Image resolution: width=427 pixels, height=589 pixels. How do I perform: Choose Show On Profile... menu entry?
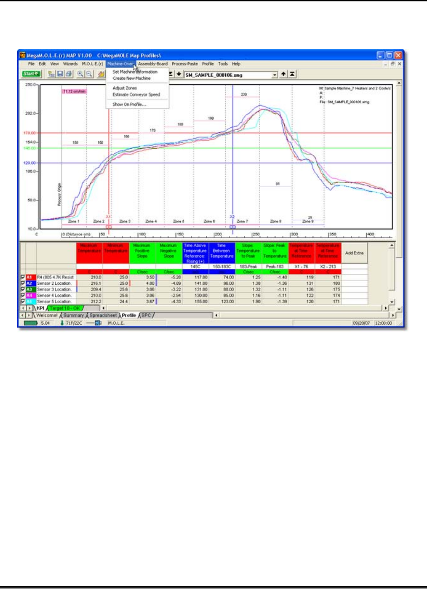129,104
